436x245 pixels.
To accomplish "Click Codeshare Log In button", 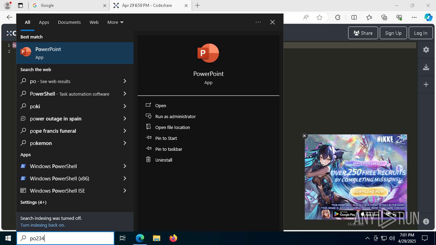I will pyautogui.click(x=421, y=33).
